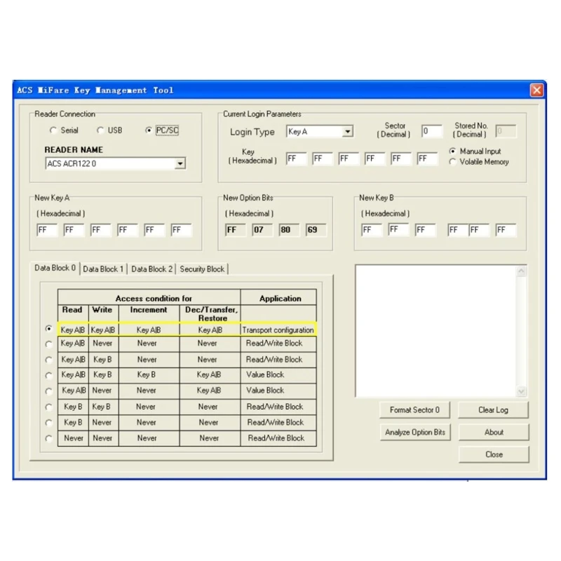Click the log scrollbar down arrow
Viewport: 561px width, 561px height.
pos(521,391)
